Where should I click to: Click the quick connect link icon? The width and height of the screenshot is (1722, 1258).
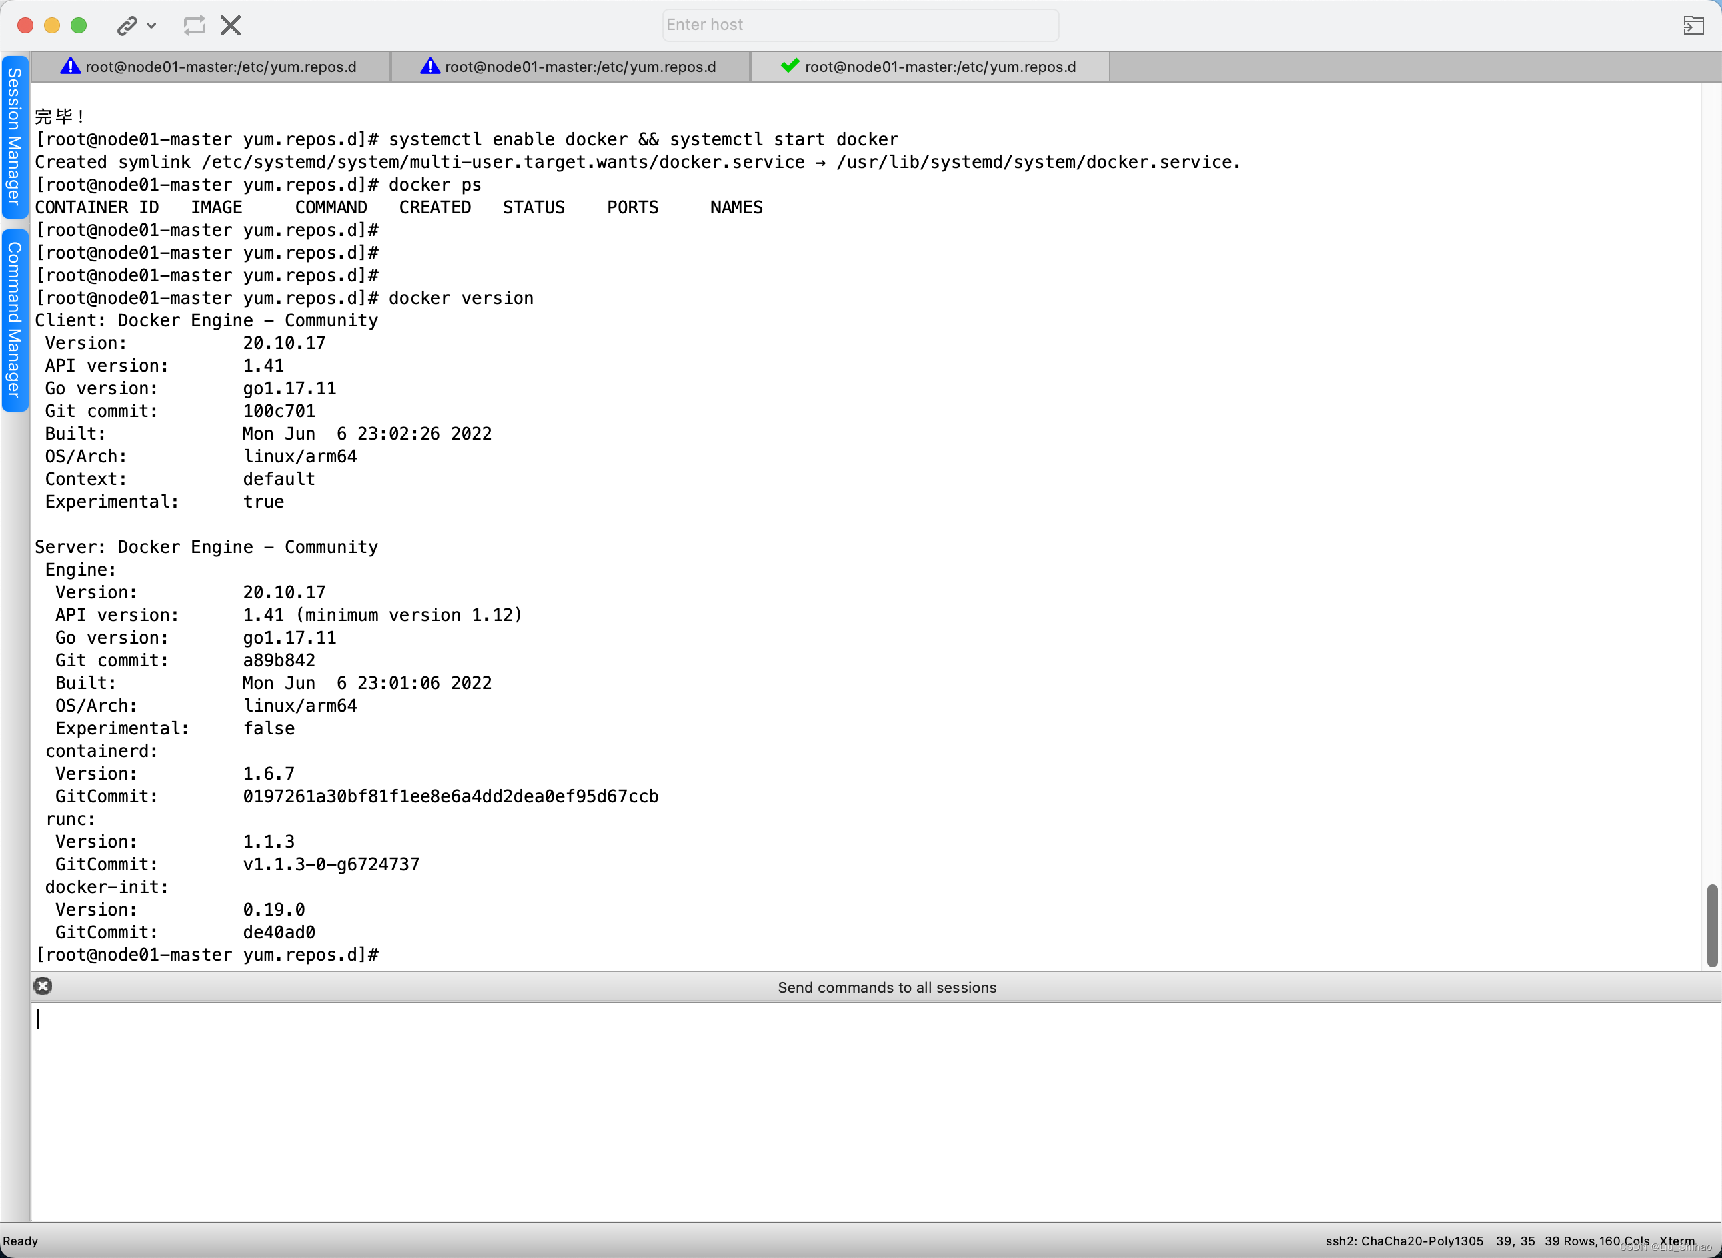tap(127, 26)
